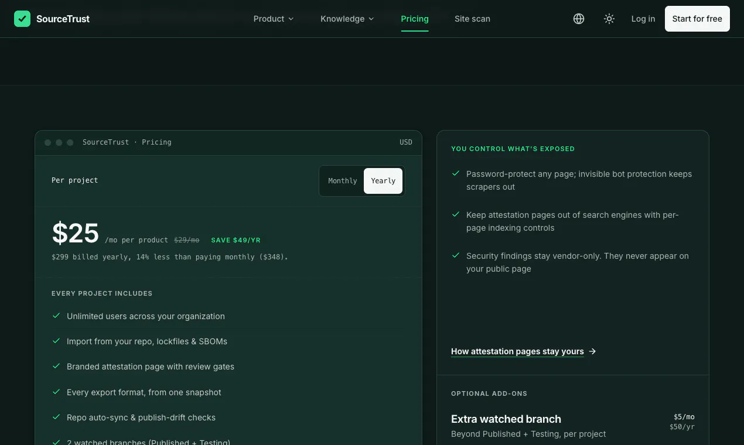The width and height of the screenshot is (744, 445).
Task: Click checkmark beside 'Keep attestation pages out'
Action: 455,214
